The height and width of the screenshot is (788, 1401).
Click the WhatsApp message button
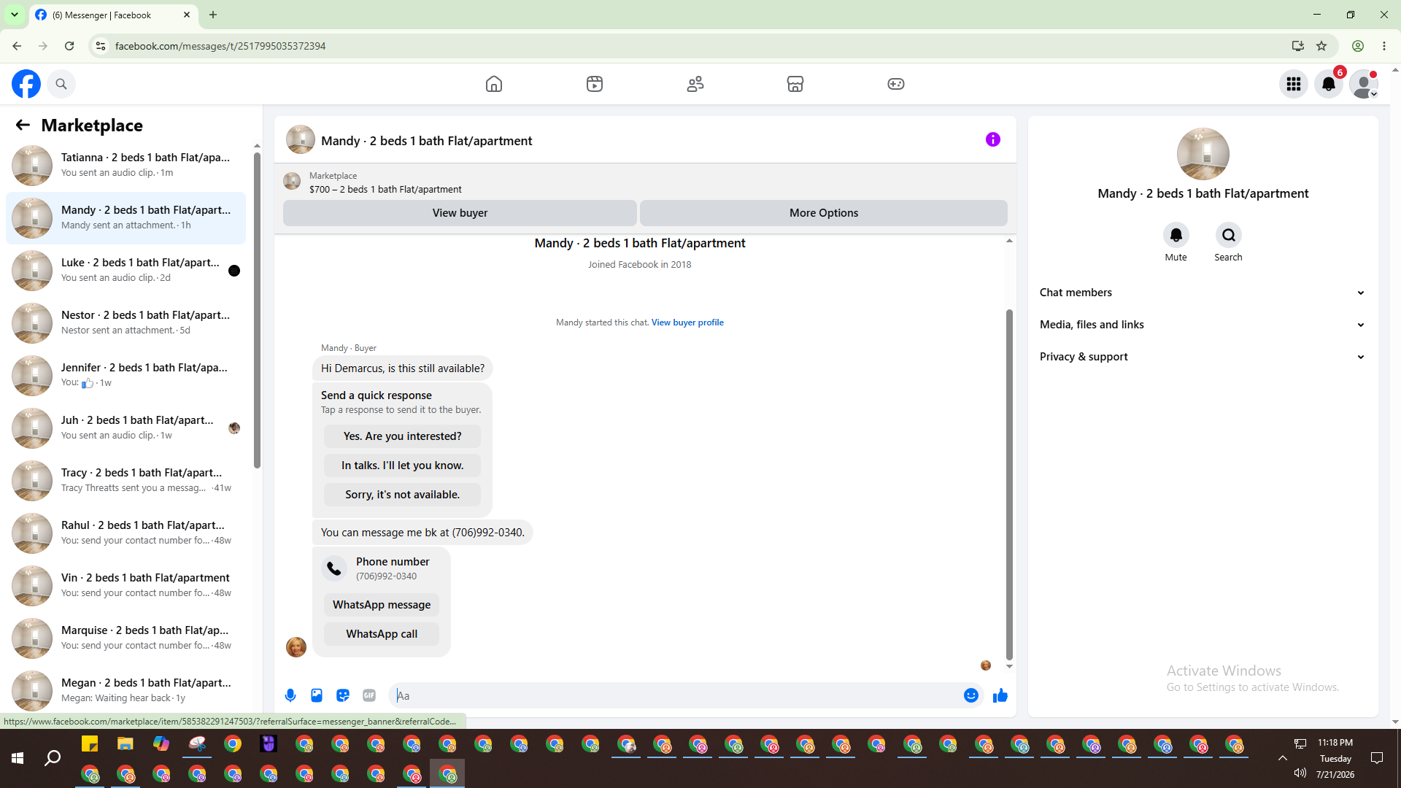click(382, 605)
